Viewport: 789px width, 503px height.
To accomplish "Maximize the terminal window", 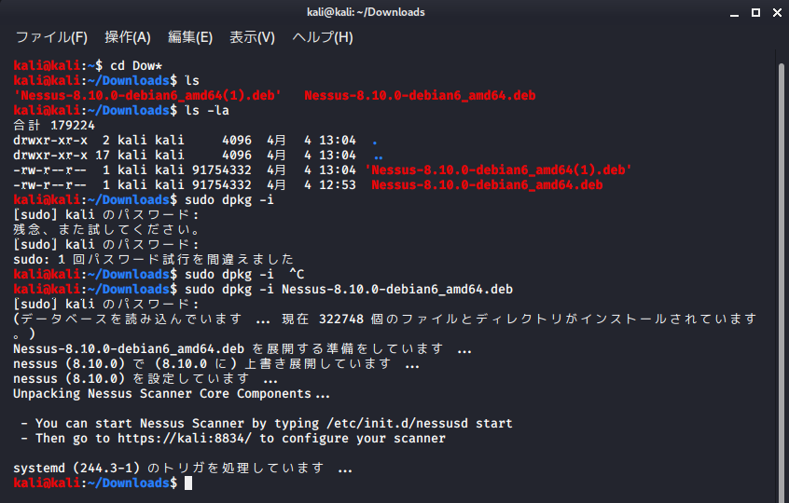I will tap(755, 12).
